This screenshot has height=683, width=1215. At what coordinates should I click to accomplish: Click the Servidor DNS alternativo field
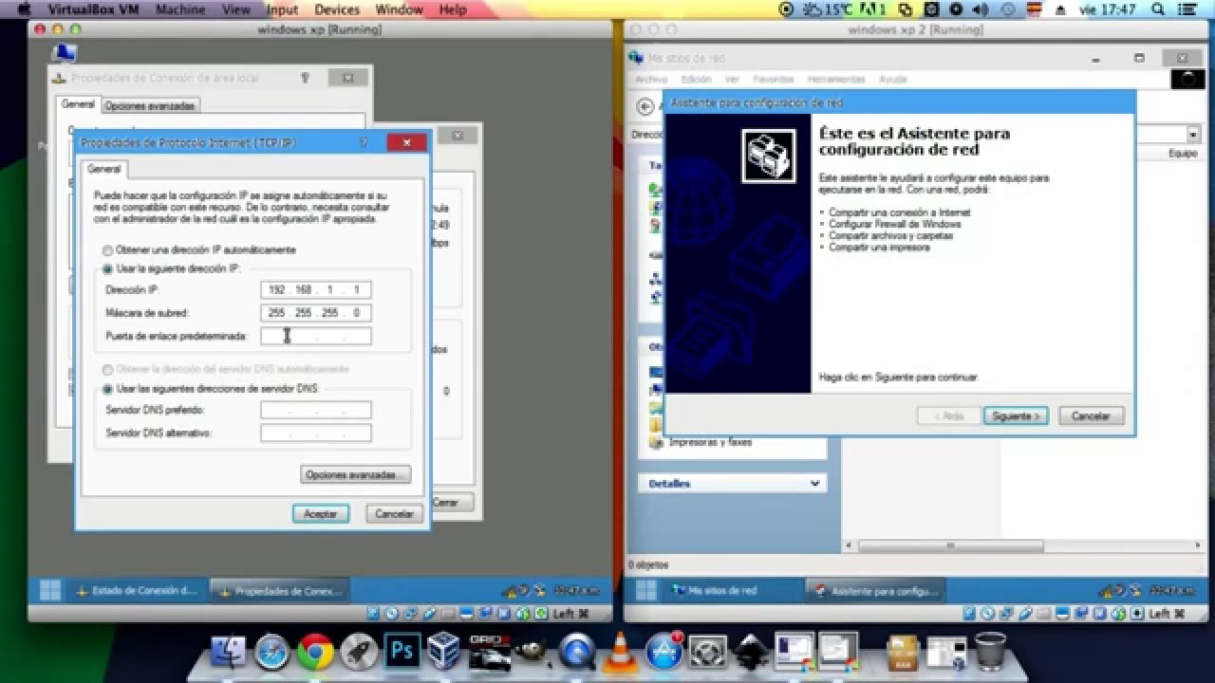tap(316, 433)
